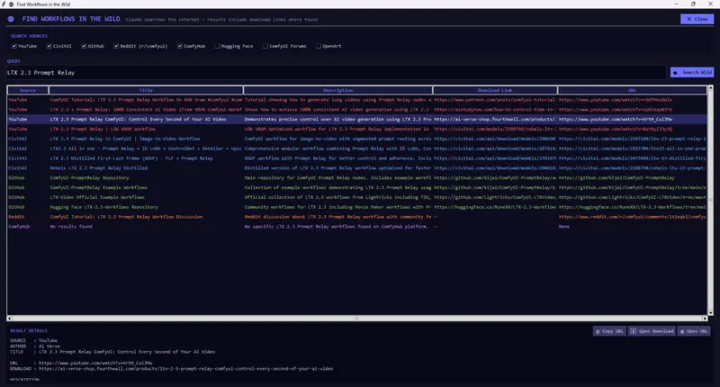Select row 'Rebels LTX 2.3 Prompt Relay Distilled'
720x387 pixels.
pyautogui.click(x=356, y=168)
